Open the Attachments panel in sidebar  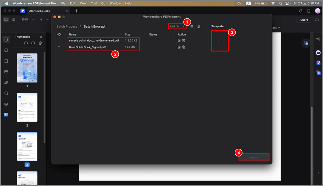click(x=6, y=83)
